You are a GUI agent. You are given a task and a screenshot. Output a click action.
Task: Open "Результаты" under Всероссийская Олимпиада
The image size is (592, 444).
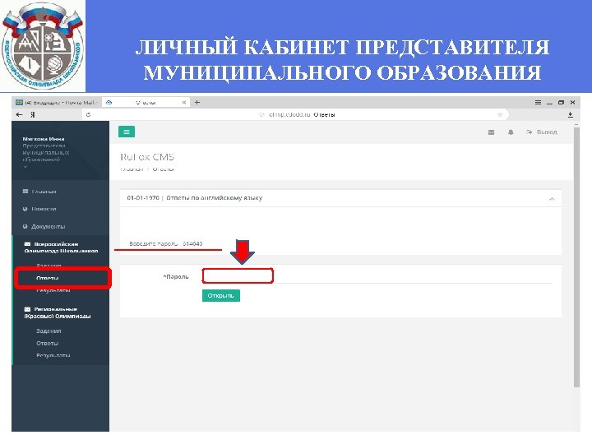pyautogui.click(x=53, y=290)
